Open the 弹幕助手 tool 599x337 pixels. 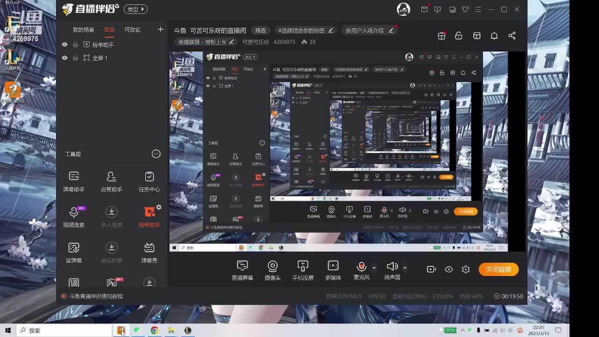click(x=73, y=181)
